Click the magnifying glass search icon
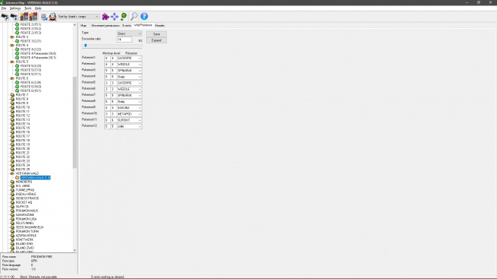This screenshot has width=497, height=279. point(134,17)
